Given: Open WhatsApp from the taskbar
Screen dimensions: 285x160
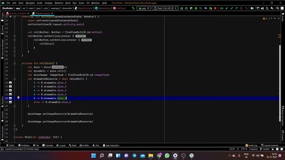Looking at the screenshot, I should tap(167, 156).
